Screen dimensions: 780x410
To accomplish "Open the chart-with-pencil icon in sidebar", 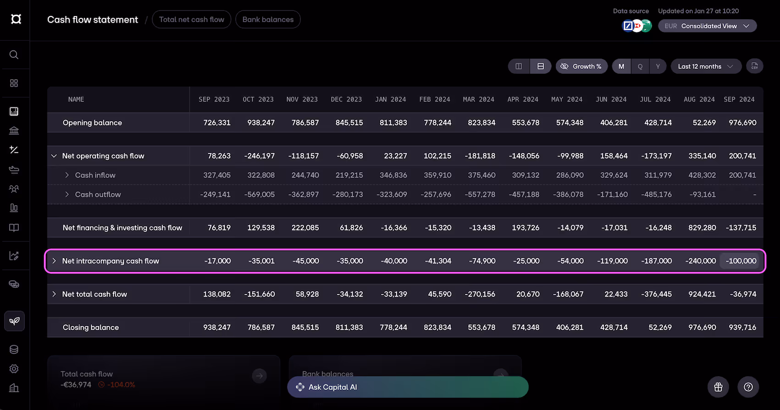I will pyautogui.click(x=14, y=256).
